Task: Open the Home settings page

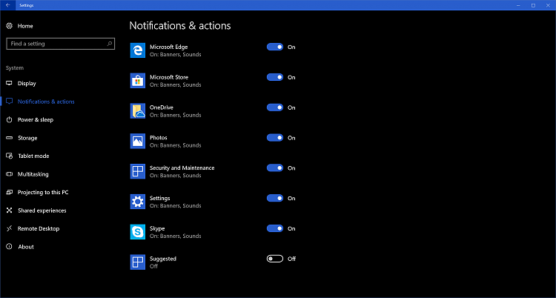Action: point(25,26)
